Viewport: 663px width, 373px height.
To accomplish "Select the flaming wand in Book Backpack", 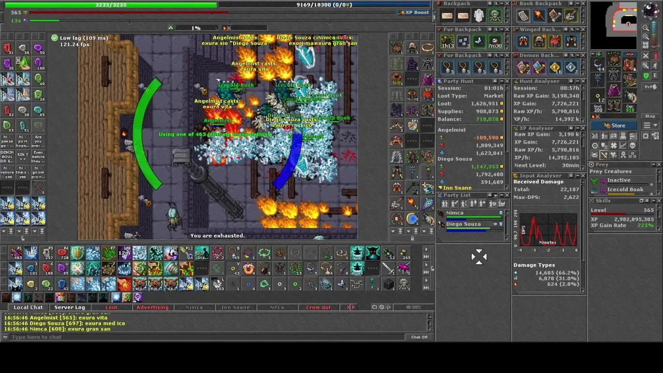I will coord(539,16).
